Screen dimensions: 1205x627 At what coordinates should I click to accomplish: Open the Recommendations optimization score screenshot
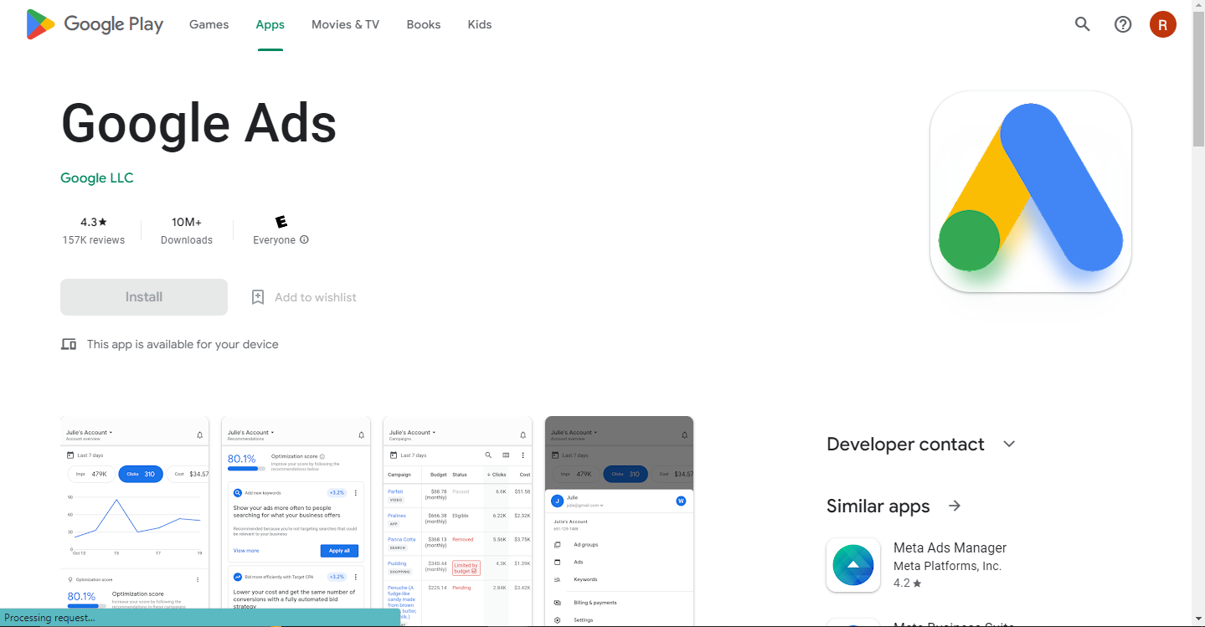pos(296,521)
